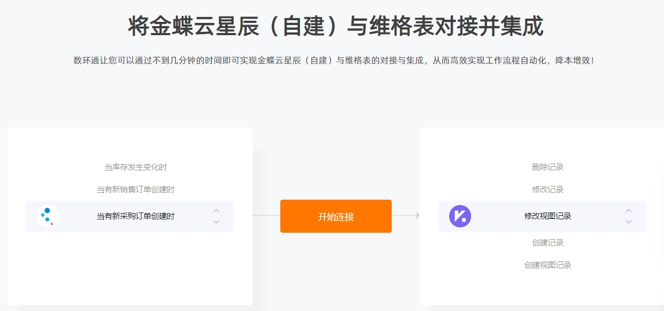The width and height of the screenshot is (664, 311).
Task: Click up arrow in the action selector
Action: point(629,211)
